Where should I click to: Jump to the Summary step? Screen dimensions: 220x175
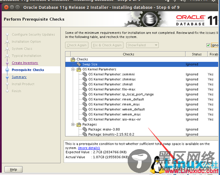click(19, 77)
